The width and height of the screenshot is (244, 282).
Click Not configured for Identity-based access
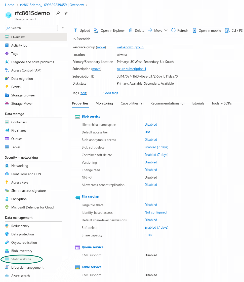click(x=156, y=213)
